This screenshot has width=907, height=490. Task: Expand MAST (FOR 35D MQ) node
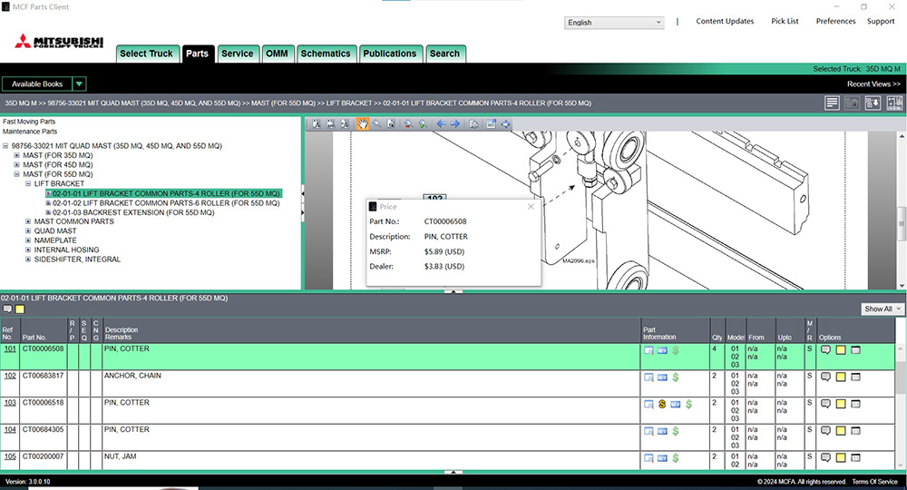tap(16, 155)
